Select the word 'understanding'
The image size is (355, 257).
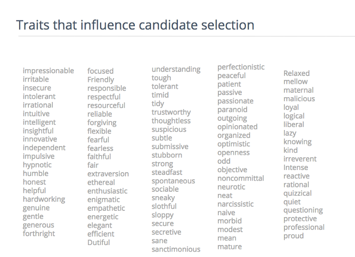pyautogui.click(x=176, y=69)
